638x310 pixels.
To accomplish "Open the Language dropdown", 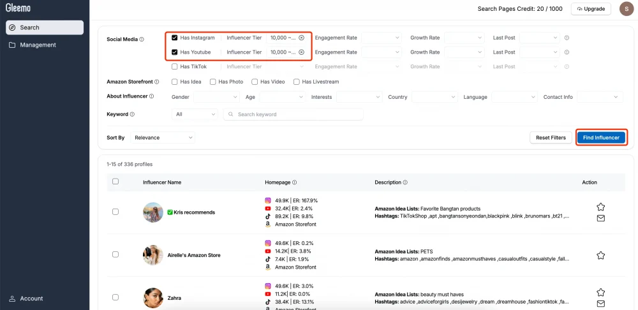I will coord(515,97).
